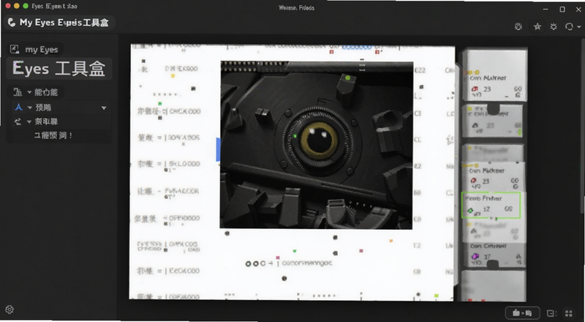This screenshot has height=322, width=585.
Task: Click the star favorite icon in toolbar
Action: point(537,26)
